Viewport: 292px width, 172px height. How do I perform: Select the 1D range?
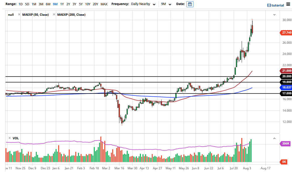click(x=21, y=4)
